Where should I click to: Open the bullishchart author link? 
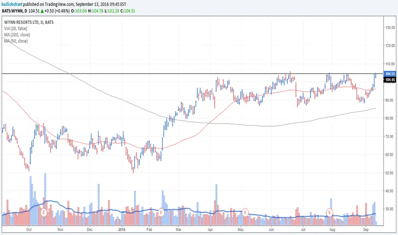[12, 4]
